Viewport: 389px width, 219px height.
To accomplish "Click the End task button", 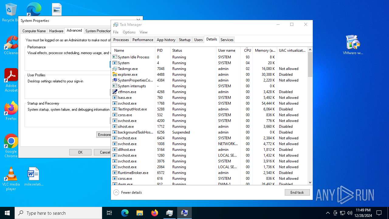I will tap(297, 193).
